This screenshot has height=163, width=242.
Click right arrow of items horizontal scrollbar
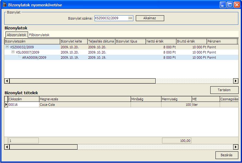pyautogui.click(x=236, y=147)
